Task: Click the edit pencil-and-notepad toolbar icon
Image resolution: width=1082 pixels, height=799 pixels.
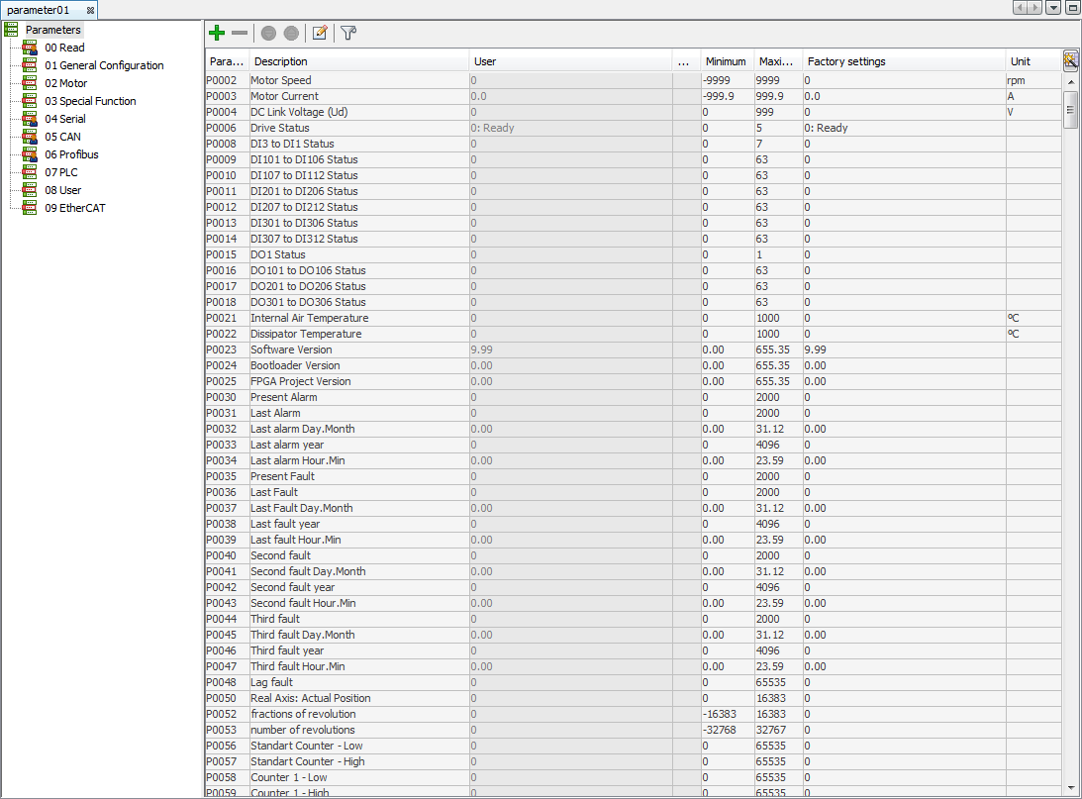Action: tap(320, 33)
